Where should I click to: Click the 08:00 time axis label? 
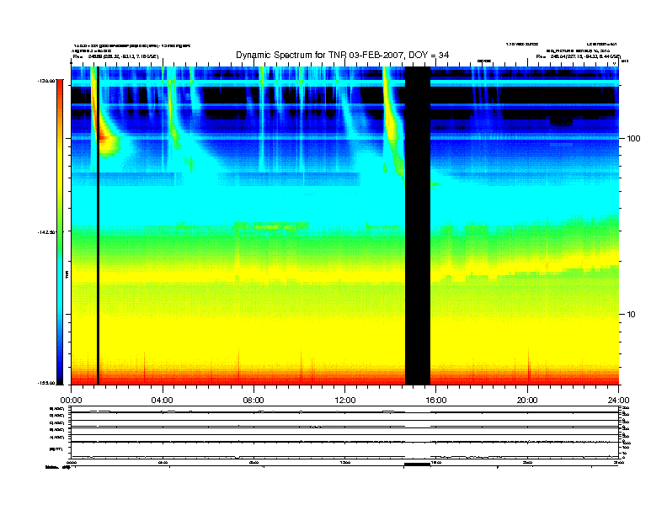point(253,401)
